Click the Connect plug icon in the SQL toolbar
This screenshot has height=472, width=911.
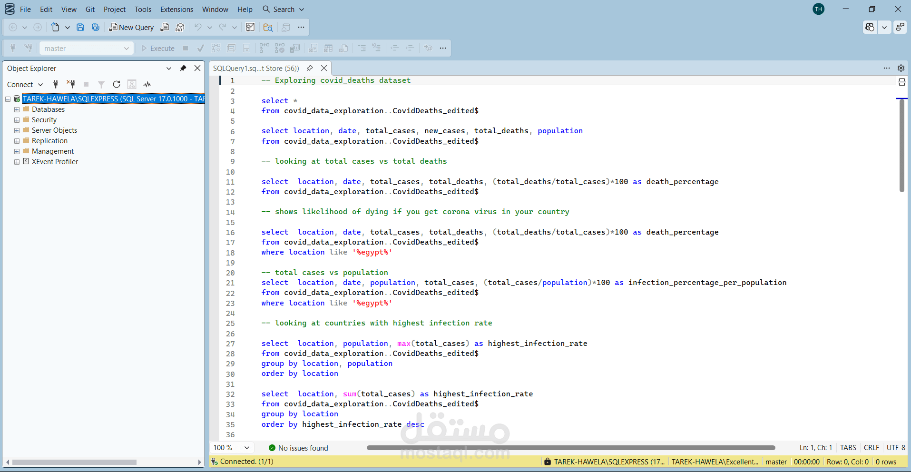[x=13, y=48]
